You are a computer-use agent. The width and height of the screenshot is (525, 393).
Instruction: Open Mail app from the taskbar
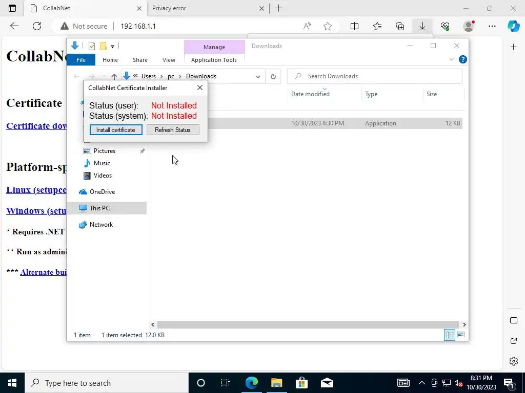(x=327, y=383)
